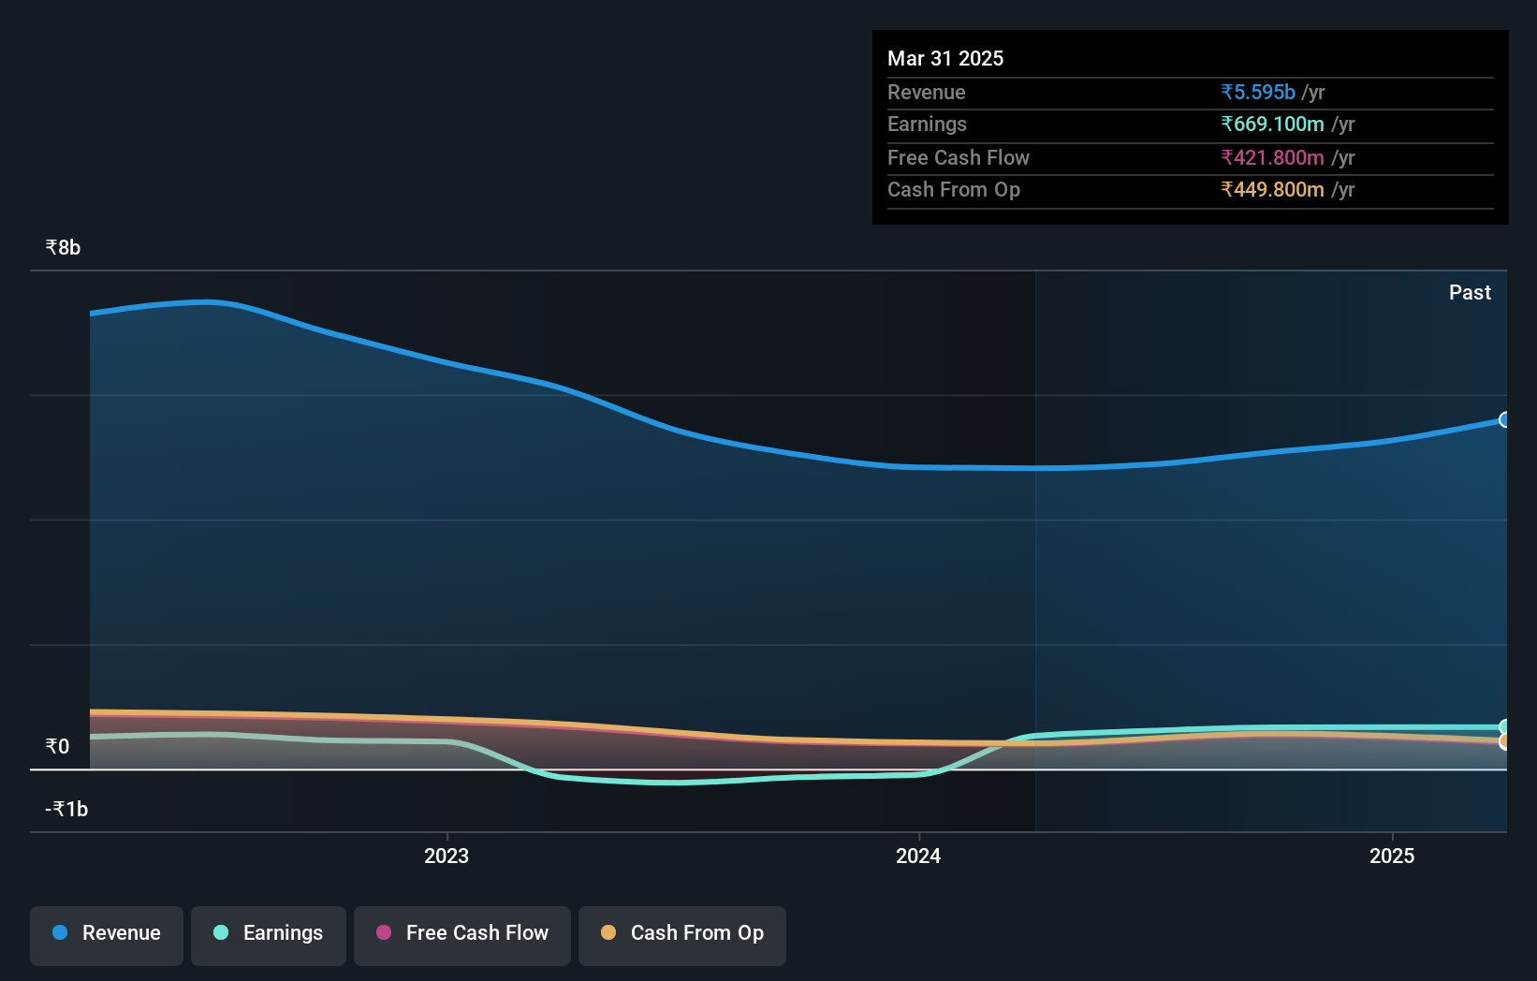Click the ₹421.800m free cash flow value

coord(1272,157)
